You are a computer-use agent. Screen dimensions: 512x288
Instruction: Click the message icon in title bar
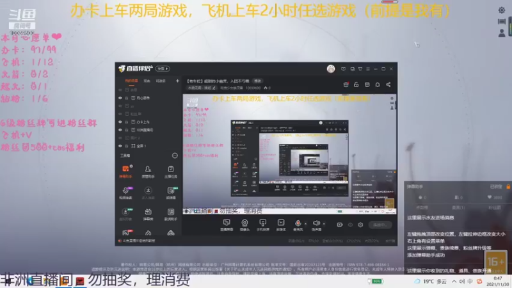coord(343,69)
